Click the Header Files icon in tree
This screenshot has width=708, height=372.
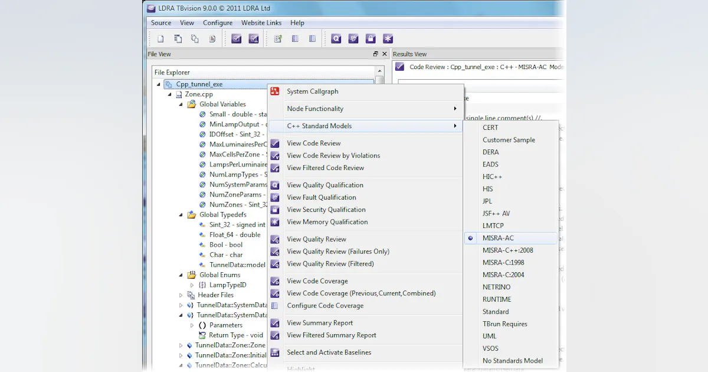[191, 295]
